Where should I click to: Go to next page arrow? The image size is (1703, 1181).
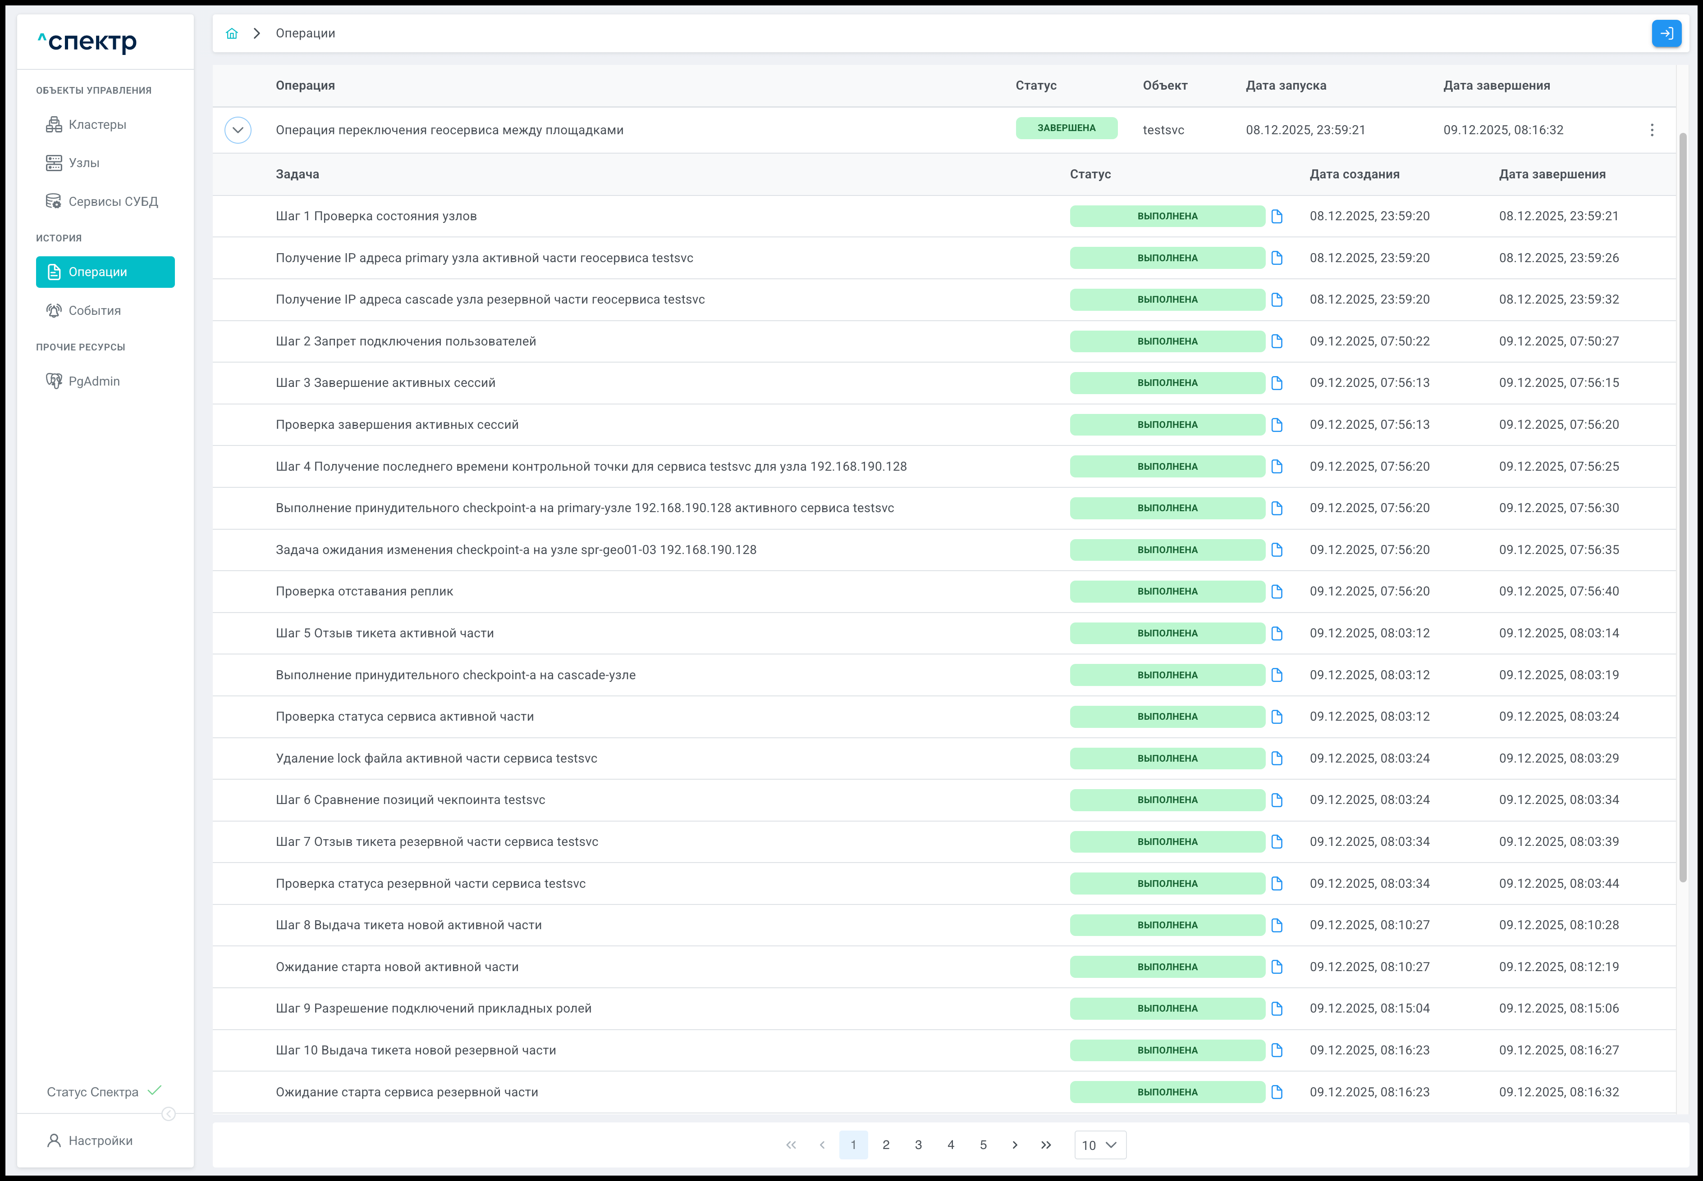(x=1014, y=1145)
